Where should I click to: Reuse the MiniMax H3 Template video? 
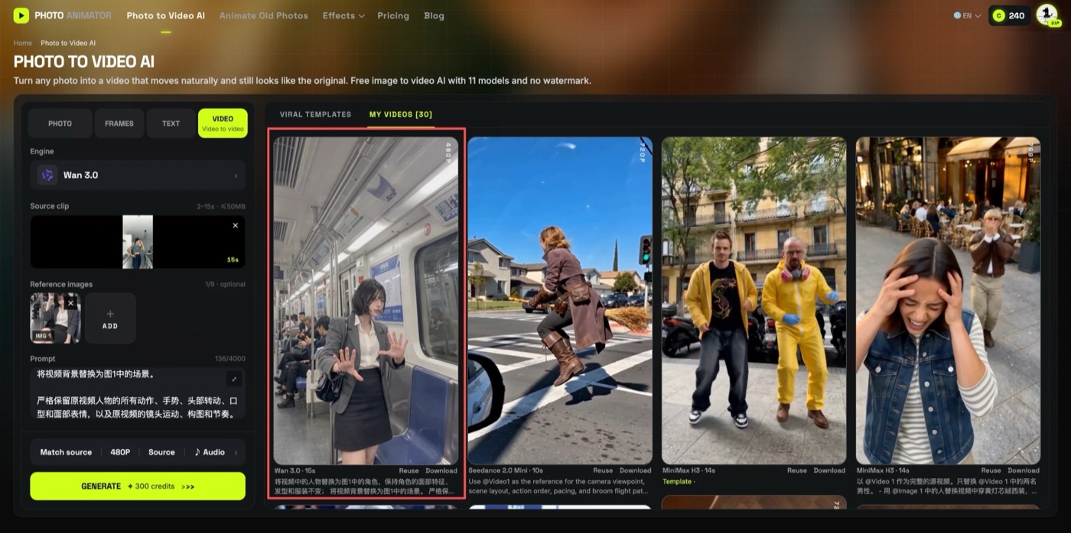tap(797, 470)
